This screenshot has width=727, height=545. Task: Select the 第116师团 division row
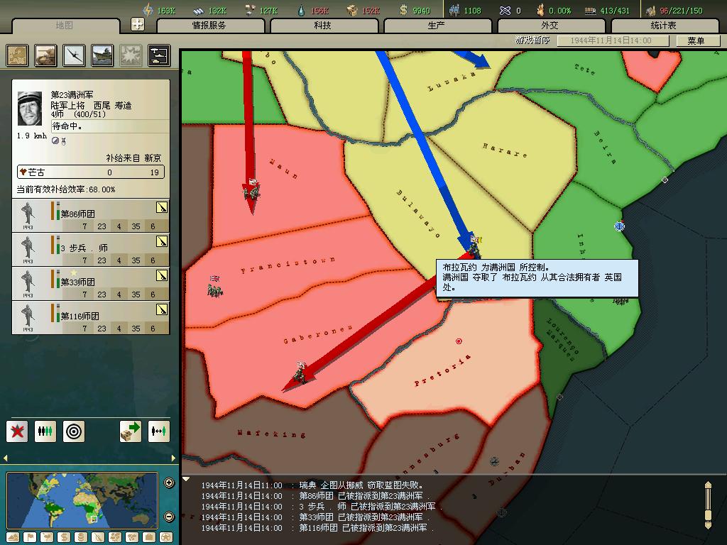pyautogui.click(x=91, y=317)
